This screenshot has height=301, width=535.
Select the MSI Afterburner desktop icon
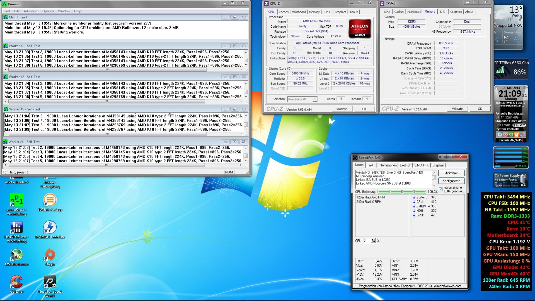16,257
